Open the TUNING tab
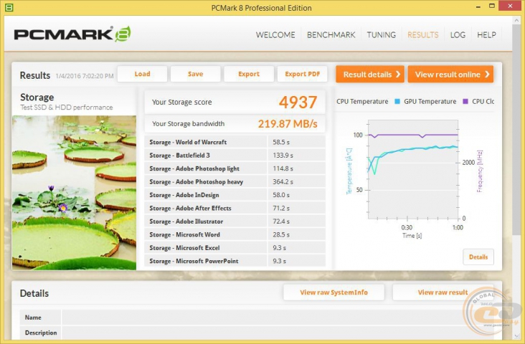This screenshot has height=344, width=525. tap(381, 35)
